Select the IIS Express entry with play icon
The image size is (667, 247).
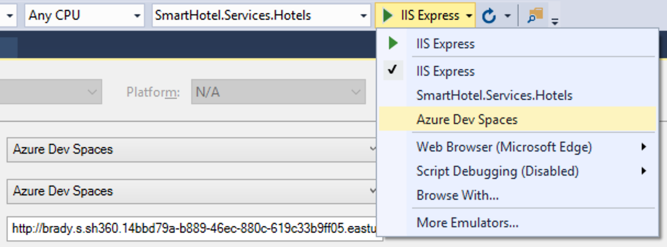coord(517,44)
